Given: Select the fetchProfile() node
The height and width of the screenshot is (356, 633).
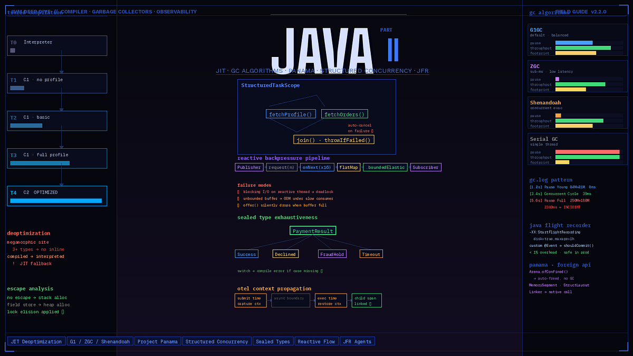Looking at the screenshot, I should tap(291, 114).
